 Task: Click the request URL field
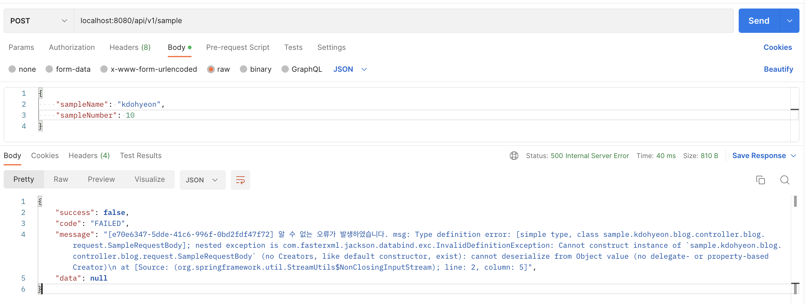tap(404, 21)
